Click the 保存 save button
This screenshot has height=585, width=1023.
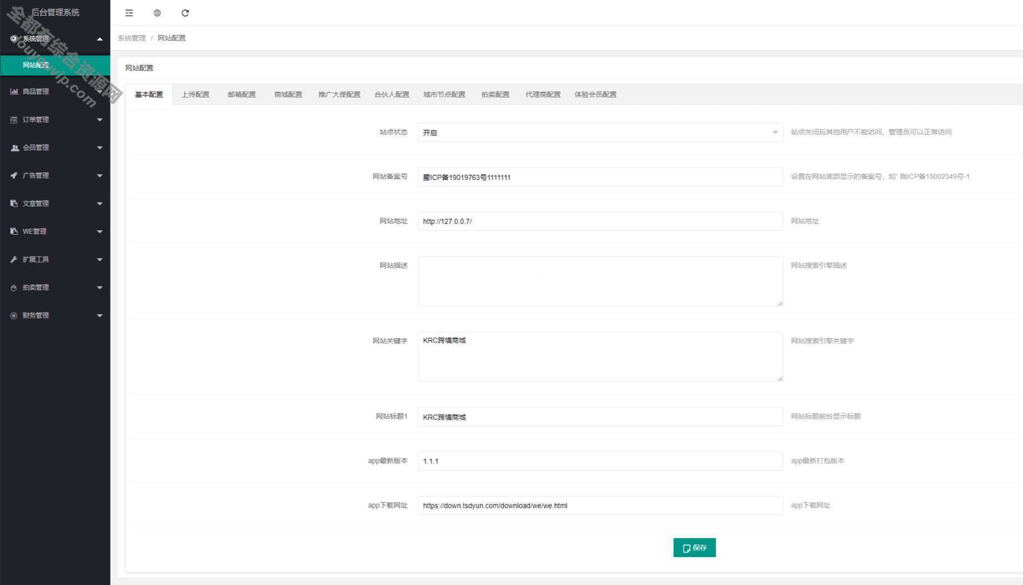[695, 547]
